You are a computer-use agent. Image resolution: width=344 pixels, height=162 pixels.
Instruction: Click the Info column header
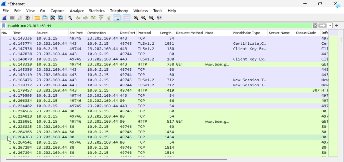point(325,33)
